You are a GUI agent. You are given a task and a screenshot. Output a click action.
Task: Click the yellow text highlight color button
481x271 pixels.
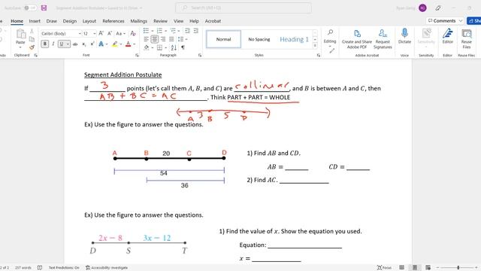coord(115,44)
